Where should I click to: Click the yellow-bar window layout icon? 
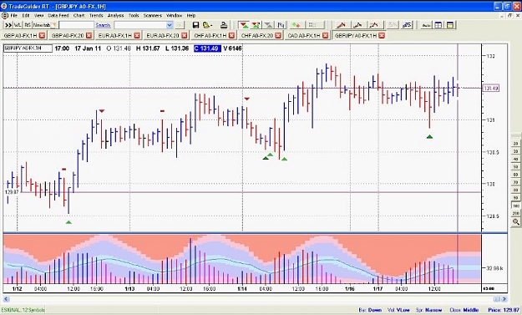(x=450, y=25)
